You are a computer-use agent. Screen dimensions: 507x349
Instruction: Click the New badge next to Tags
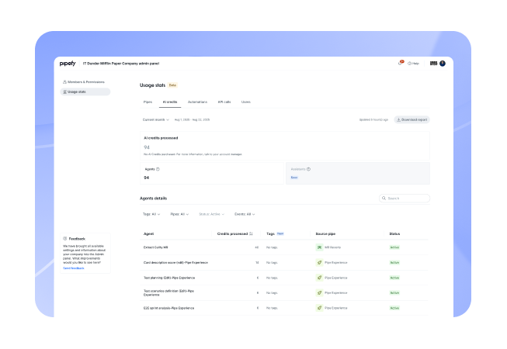[280, 233]
